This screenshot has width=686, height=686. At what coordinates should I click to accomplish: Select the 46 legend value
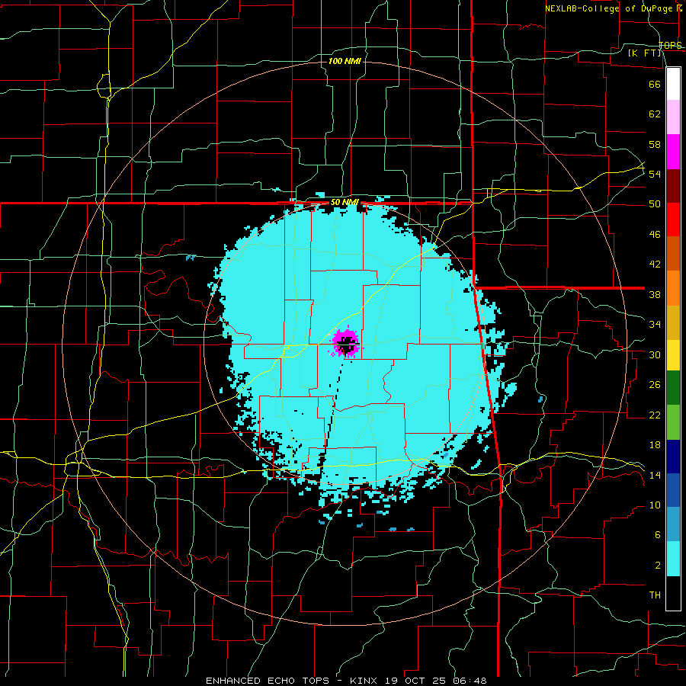655,235
